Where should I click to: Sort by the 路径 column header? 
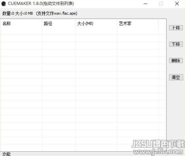coord(58,23)
